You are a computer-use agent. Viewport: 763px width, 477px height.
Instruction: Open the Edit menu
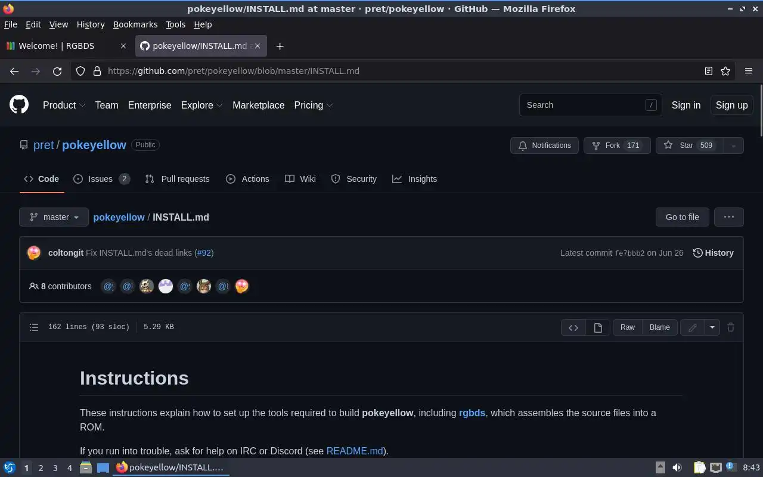coord(33,24)
